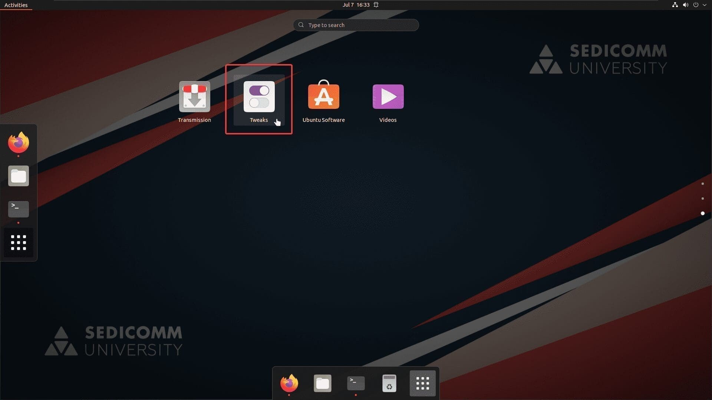The image size is (712, 400).
Task: Toggle the alarm notification bell
Action: (376, 5)
